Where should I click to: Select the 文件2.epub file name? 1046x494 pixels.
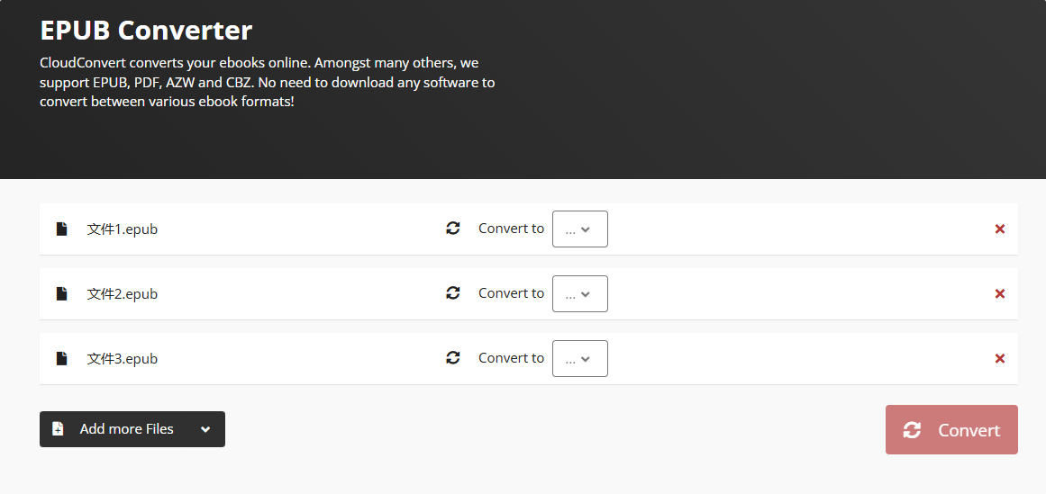coord(122,294)
